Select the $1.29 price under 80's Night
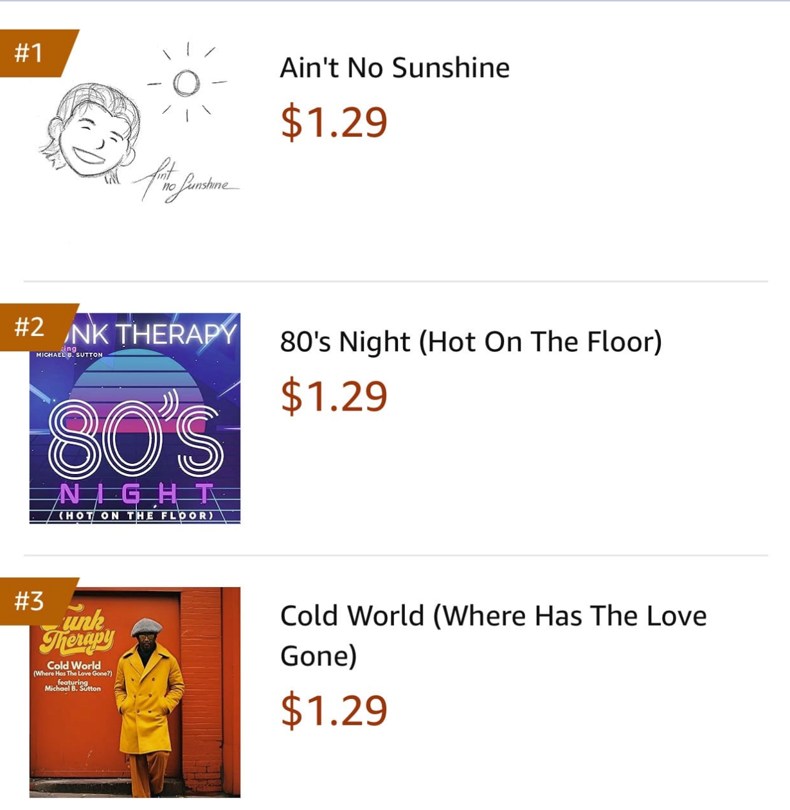This screenshot has height=810, width=790. (x=334, y=396)
